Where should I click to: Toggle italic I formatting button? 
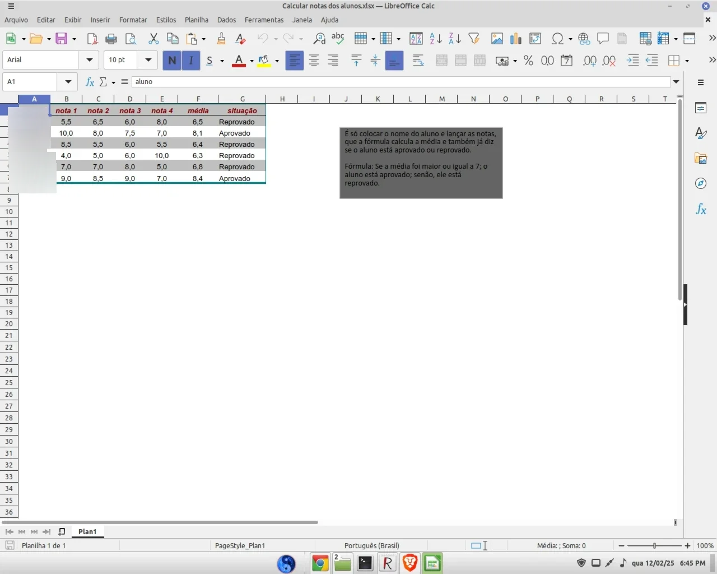tap(191, 60)
